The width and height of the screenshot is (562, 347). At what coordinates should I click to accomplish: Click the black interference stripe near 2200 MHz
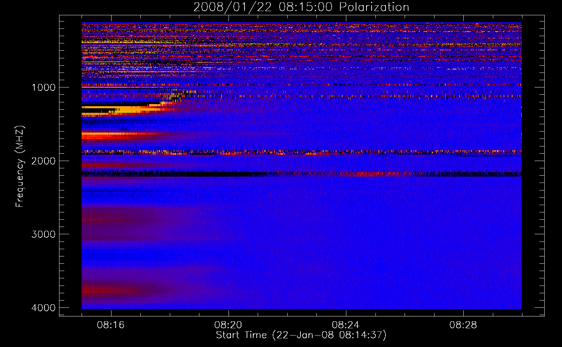301,174
